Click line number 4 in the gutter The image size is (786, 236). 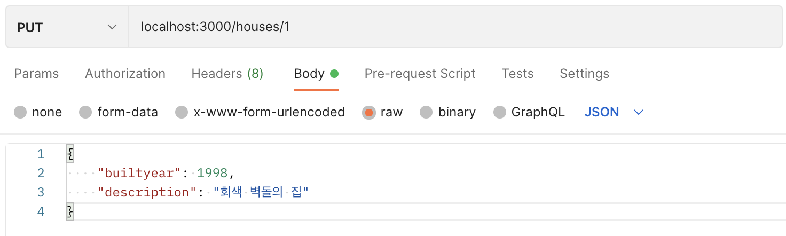pos(41,211)
